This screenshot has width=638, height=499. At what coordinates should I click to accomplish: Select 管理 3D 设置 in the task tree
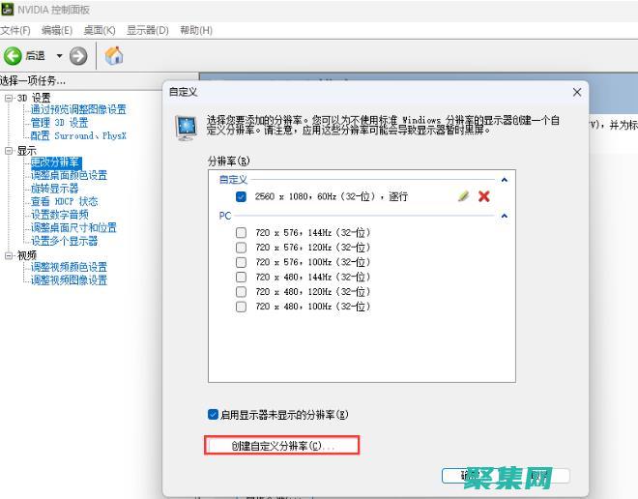[x=59, y=123]
